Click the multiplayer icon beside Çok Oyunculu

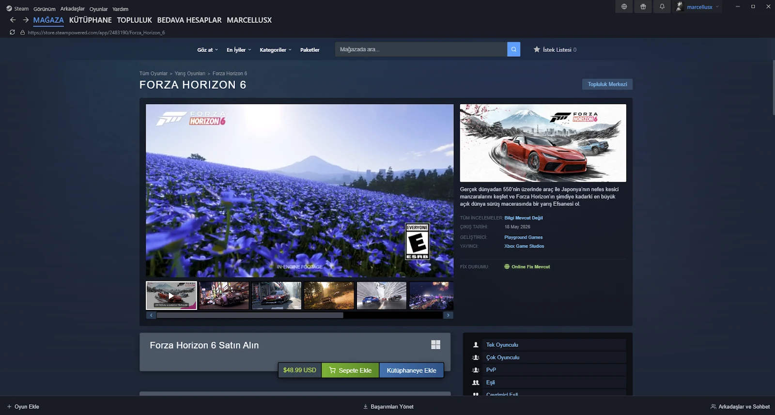[476, 357]
